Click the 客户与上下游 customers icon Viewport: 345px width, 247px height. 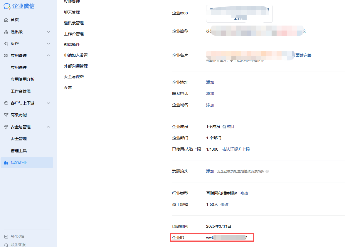click(x=6, y=103)
